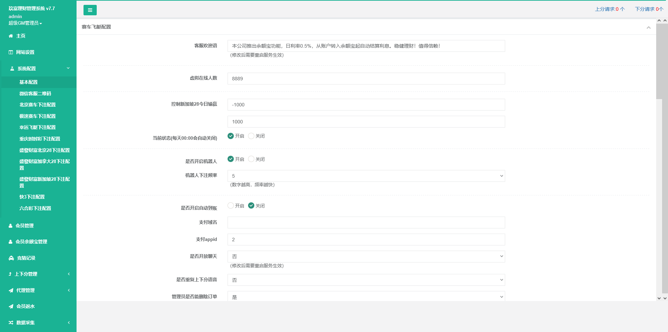Click the 下分请求 link

pyautogui.click(x=649, y=9)
